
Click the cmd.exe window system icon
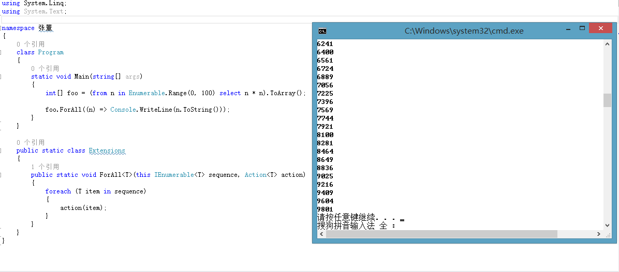[x=322, y=31]
